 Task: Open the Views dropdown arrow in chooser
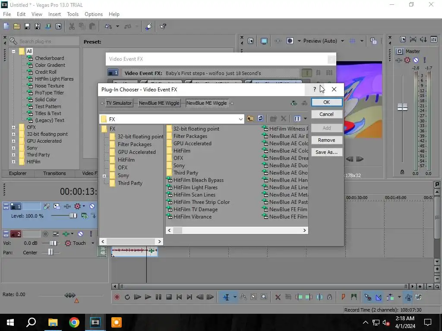(x=305, y=119)
